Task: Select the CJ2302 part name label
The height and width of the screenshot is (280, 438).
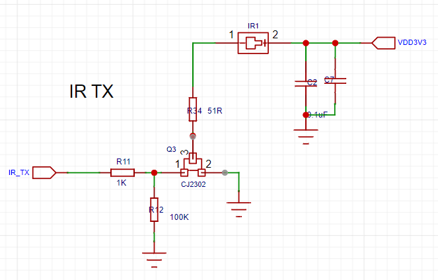Action: coord(194,184)
